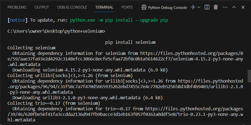Screen dimensions: 251x125
Task: Click the [notice] text in terminal
Action: click(18, 20)
